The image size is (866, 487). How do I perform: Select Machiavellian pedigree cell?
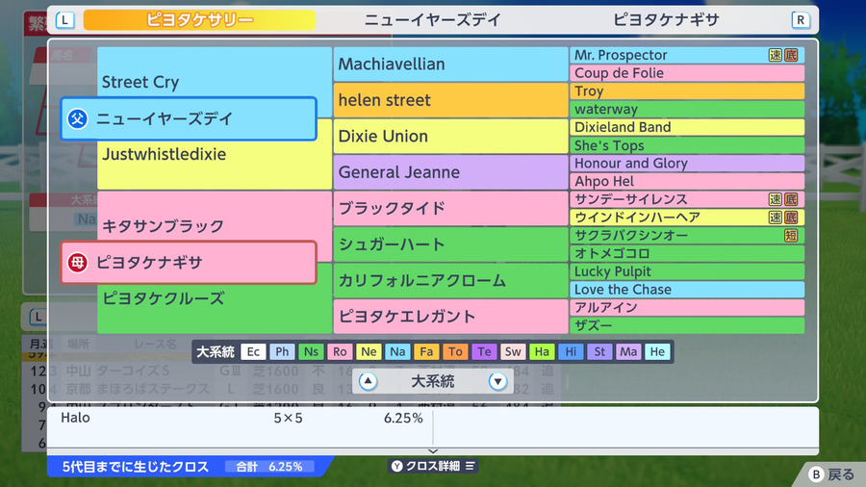[x=450, y=64]
